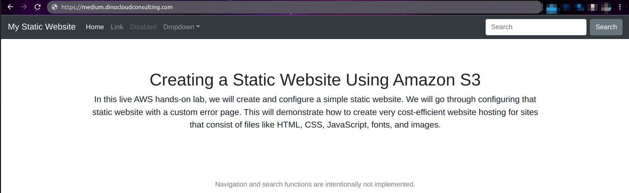Open the Link nav item
The height and width of the screenshot is (193, 629).
[117, 27]
